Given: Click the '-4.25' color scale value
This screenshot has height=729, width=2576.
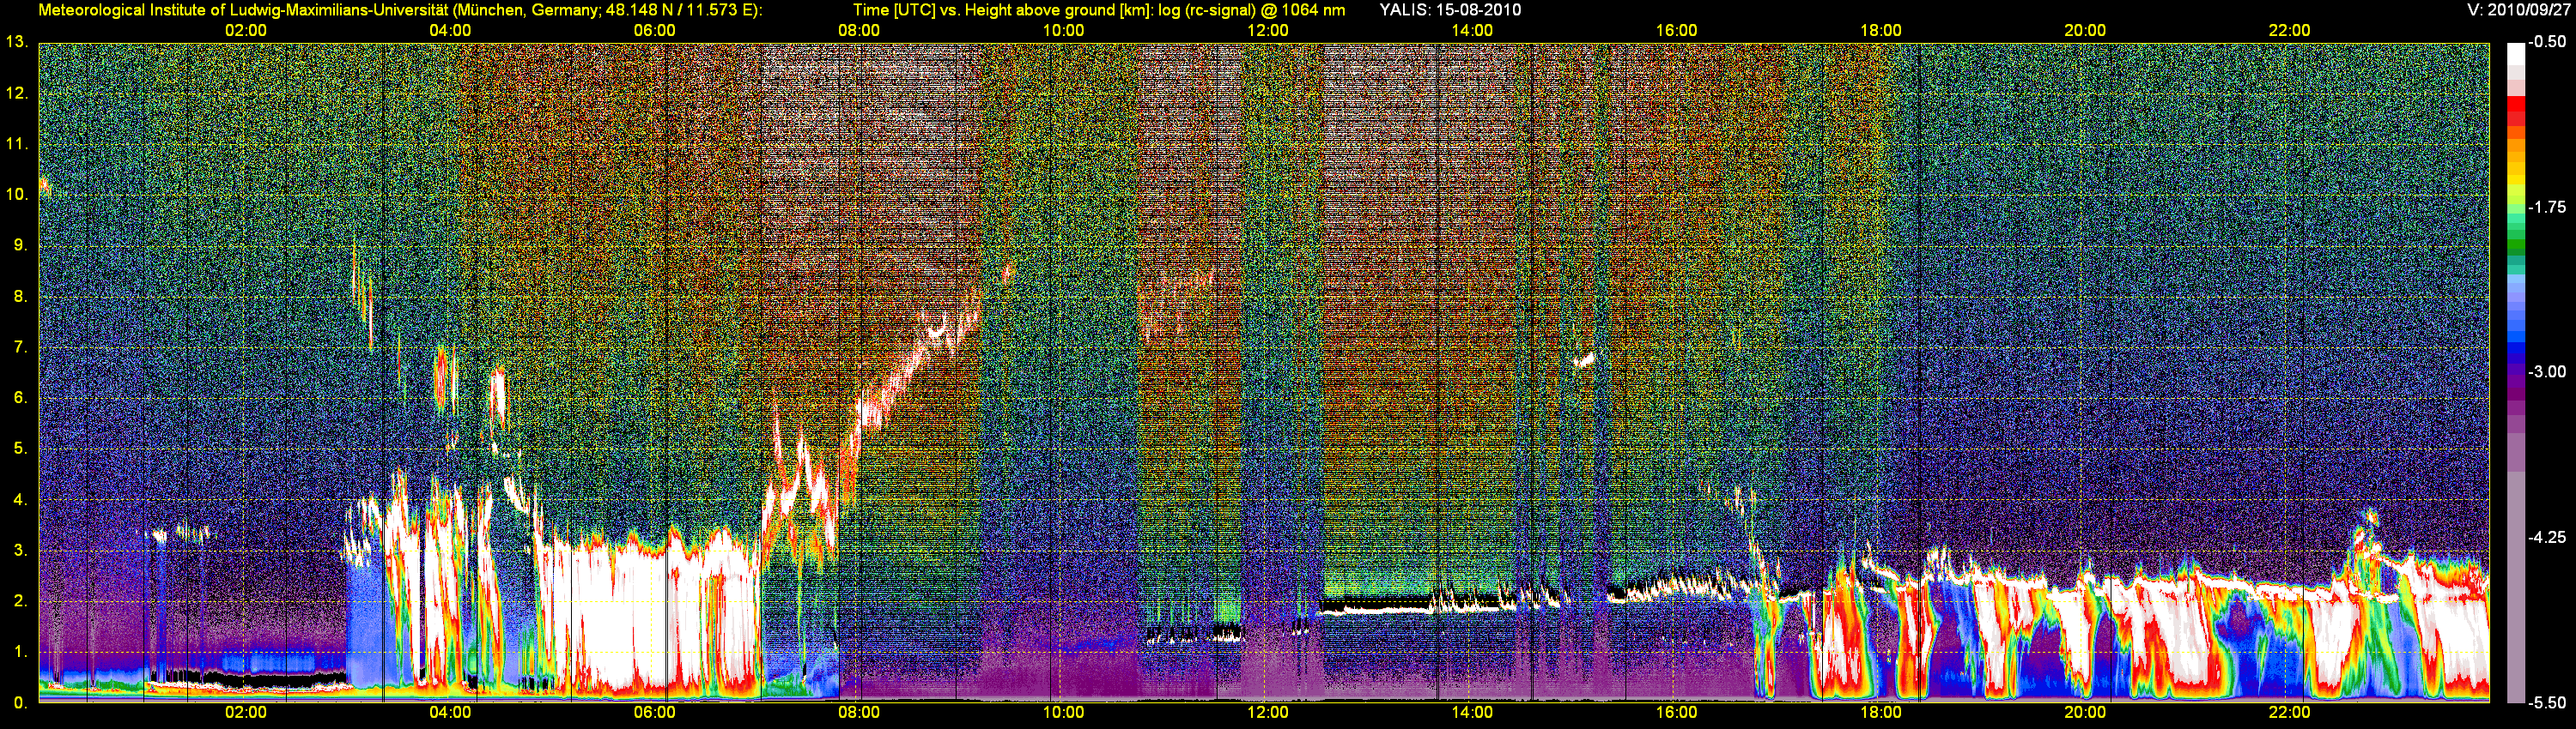Looking at the screenshot, I should click(x=2548, y=537).
